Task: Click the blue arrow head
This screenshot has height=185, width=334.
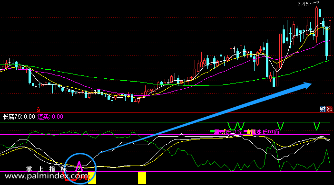Action: pos(307,85)
